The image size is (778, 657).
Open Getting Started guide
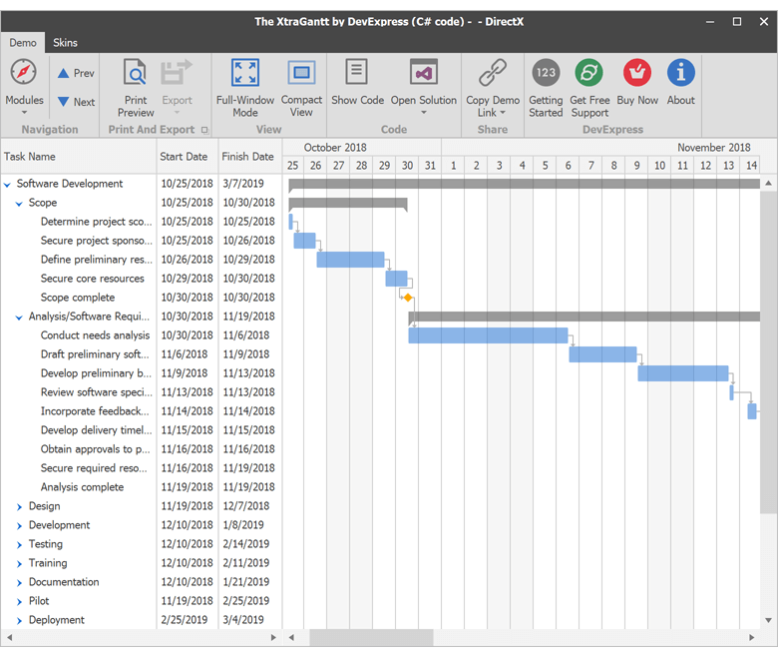coord(546,89)
